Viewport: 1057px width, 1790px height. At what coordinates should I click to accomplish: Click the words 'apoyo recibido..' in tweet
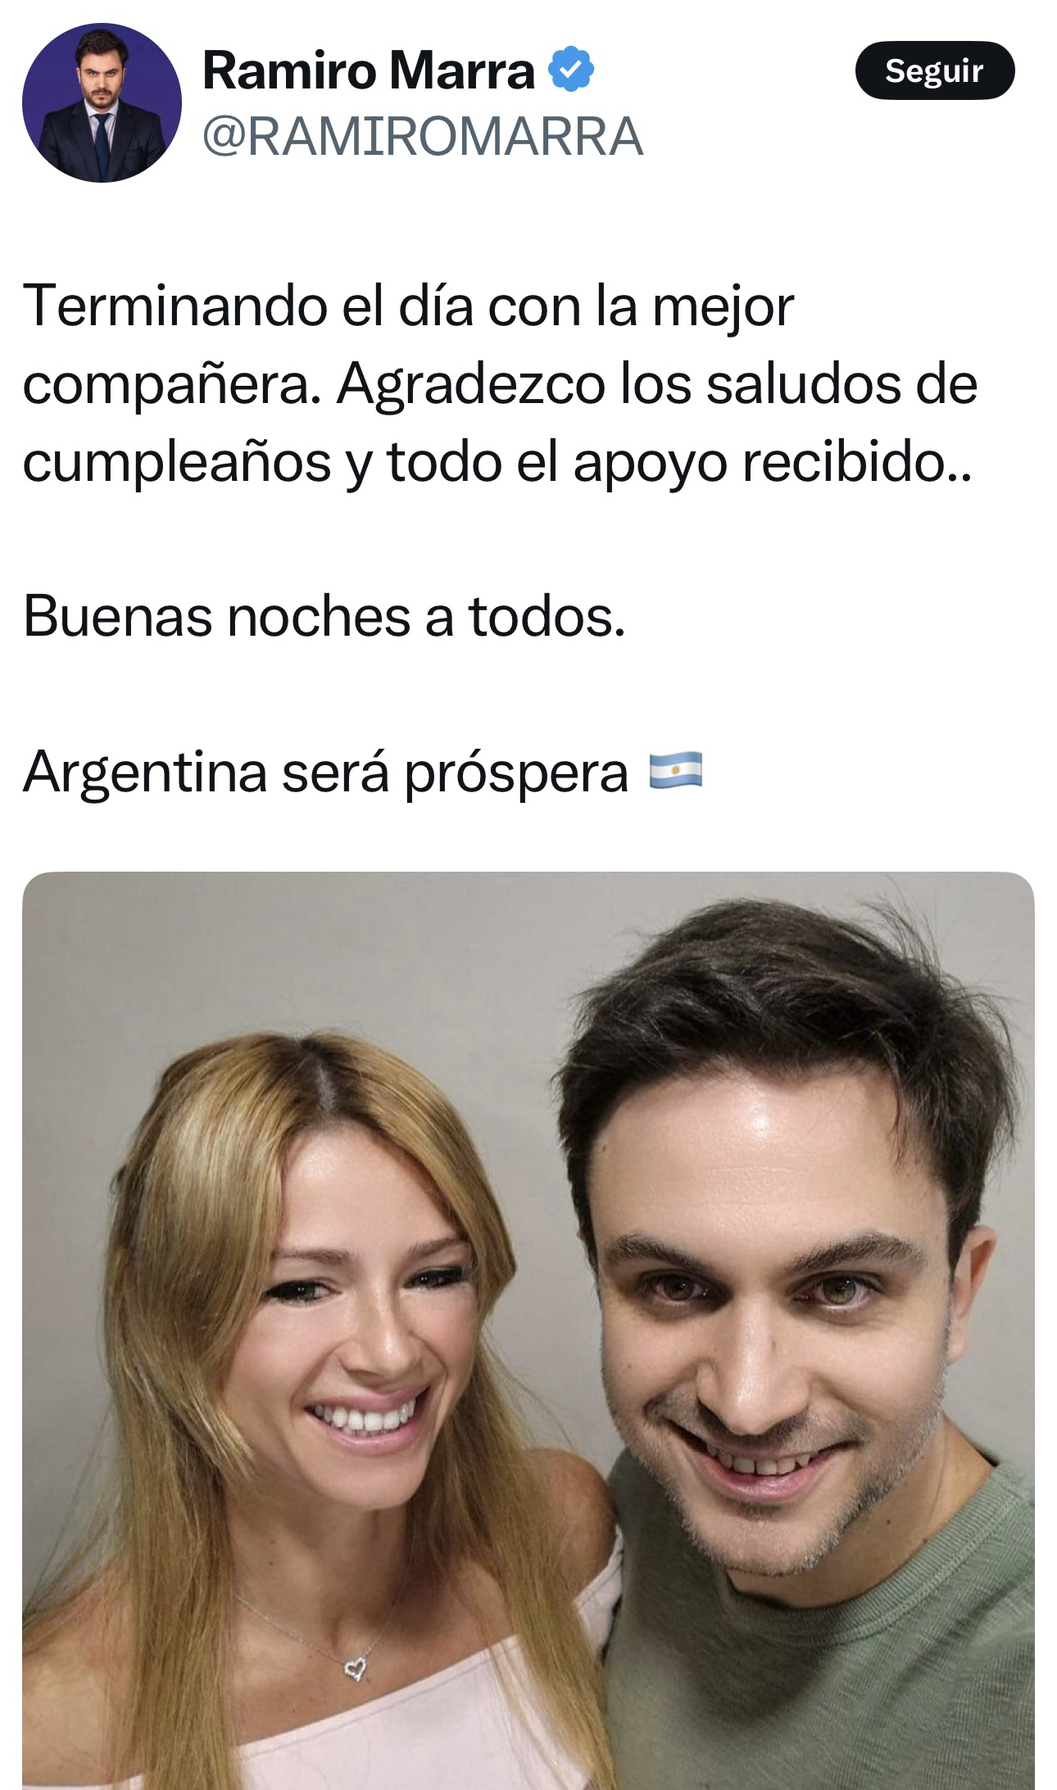click(x=772, y=464)
